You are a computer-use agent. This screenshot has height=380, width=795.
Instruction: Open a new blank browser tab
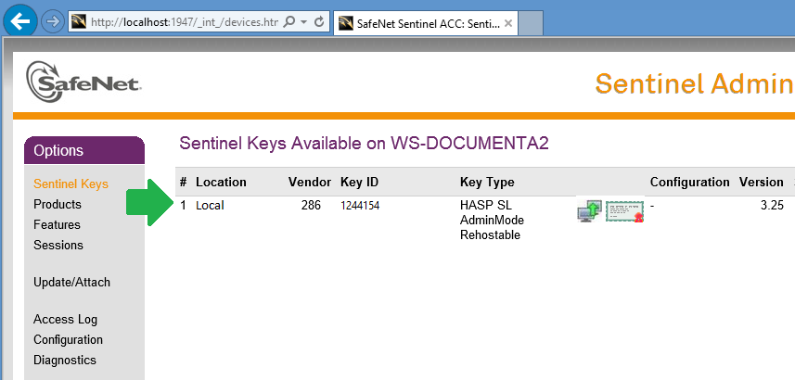point(531,22)
